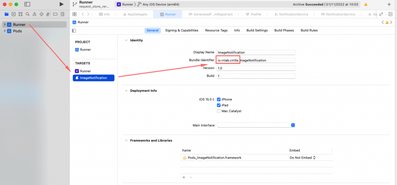Switch to Resource Tags tab
Image resolution: width=397 pixels, height=185 pixels.
click(216, 30)
